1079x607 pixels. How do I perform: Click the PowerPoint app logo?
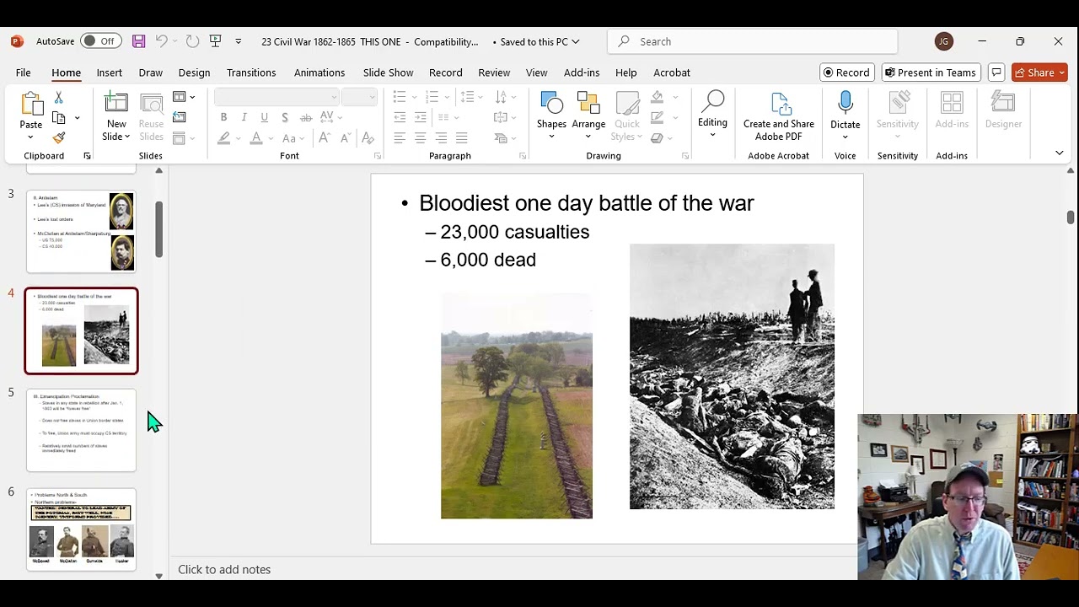[17, 41]
